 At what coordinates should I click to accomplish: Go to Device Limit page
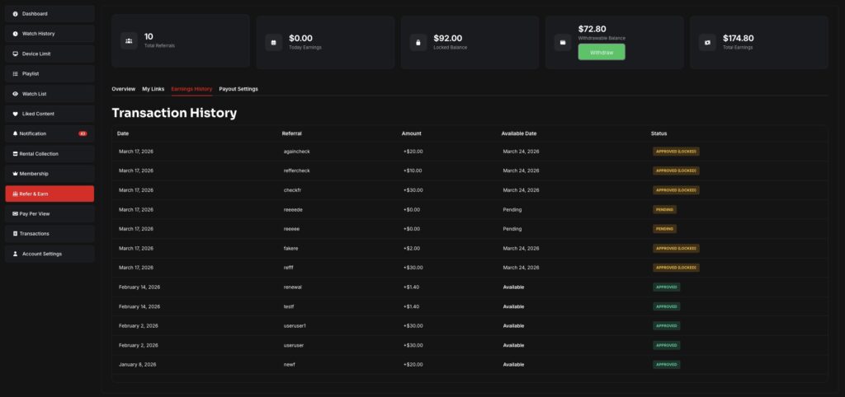click(x=50, y=54)
